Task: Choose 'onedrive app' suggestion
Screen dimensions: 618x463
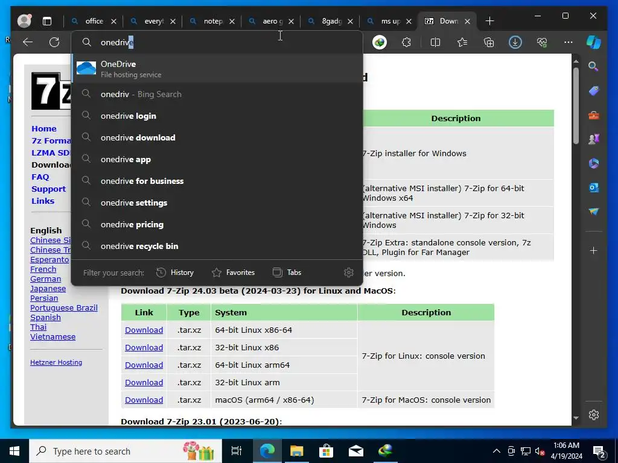Action: click(x=217, y=159)
